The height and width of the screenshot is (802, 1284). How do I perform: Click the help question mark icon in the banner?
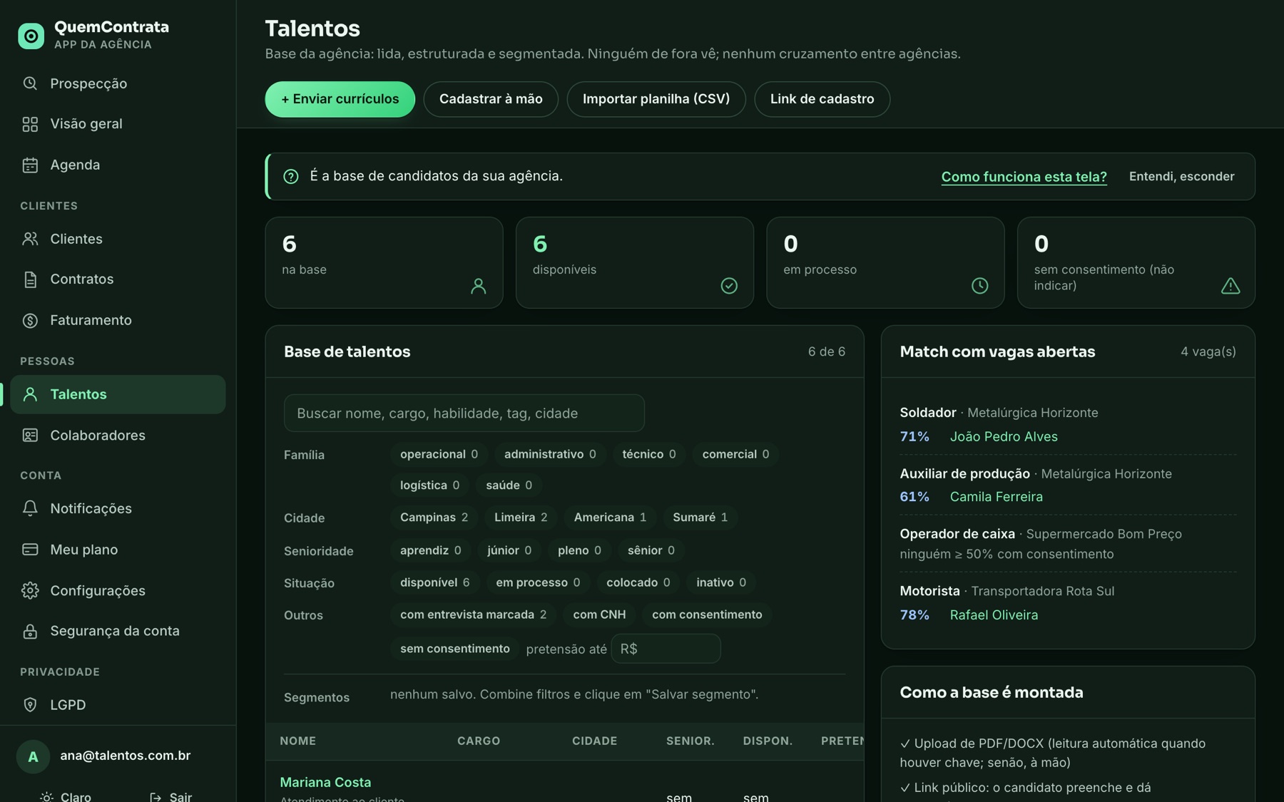pyautogui.click(x=291, y=176)
